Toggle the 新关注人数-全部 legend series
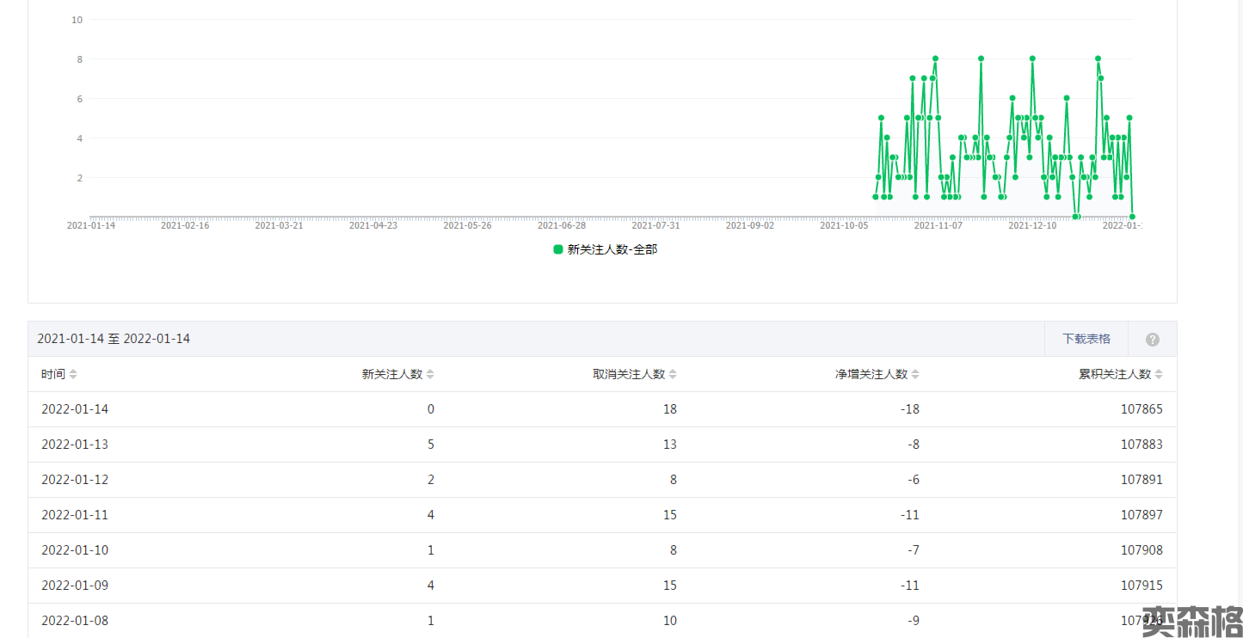This screenshot has height=638, width=1243. click(612, 249)
